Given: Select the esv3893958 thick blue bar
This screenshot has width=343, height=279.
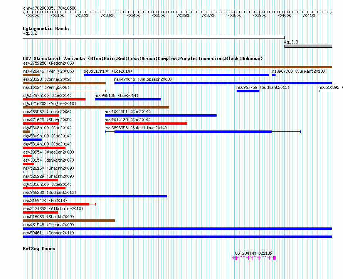Looking at the screenshot, I should 193,132.
